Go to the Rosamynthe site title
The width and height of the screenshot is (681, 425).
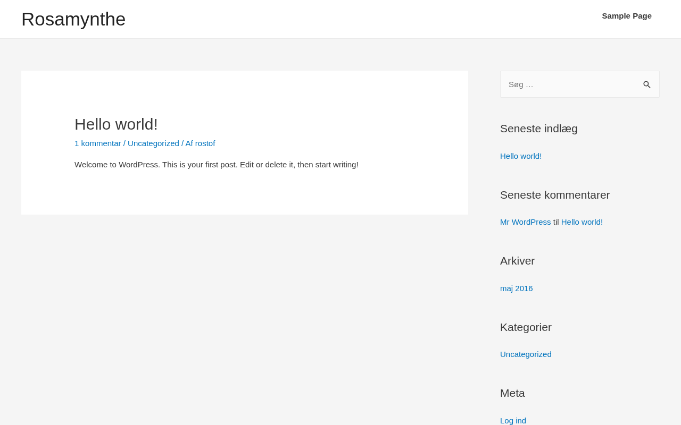coord(73,19)
